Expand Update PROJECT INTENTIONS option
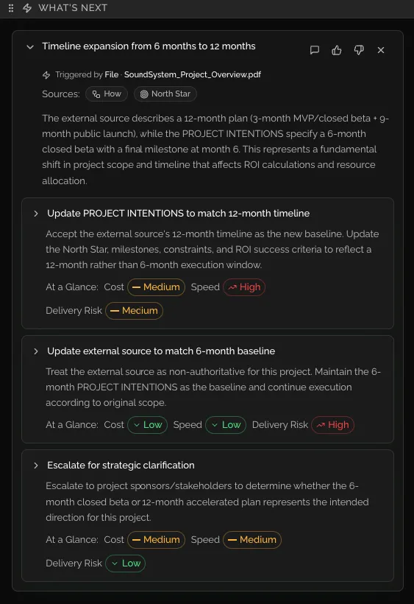Viewport: 414px width, 604px height. point(36,214)
